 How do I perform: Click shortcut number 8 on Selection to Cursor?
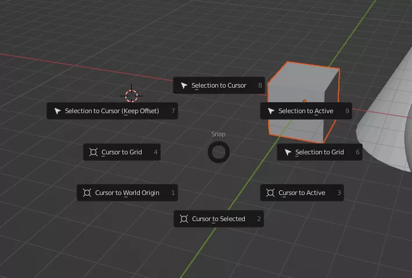tap(260, 85)
